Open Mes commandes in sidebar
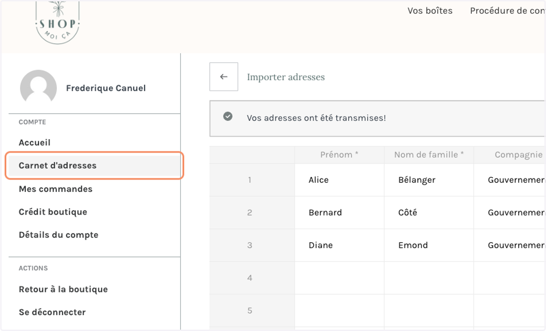 pyautogui.click(x=56, y=189)
